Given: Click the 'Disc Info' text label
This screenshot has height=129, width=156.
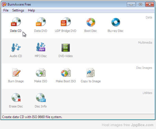Looking at the screenshot, I should pos(41,106).
